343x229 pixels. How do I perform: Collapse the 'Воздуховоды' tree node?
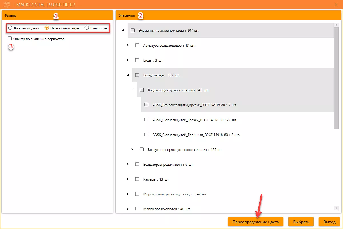click(x=128, y=75)
